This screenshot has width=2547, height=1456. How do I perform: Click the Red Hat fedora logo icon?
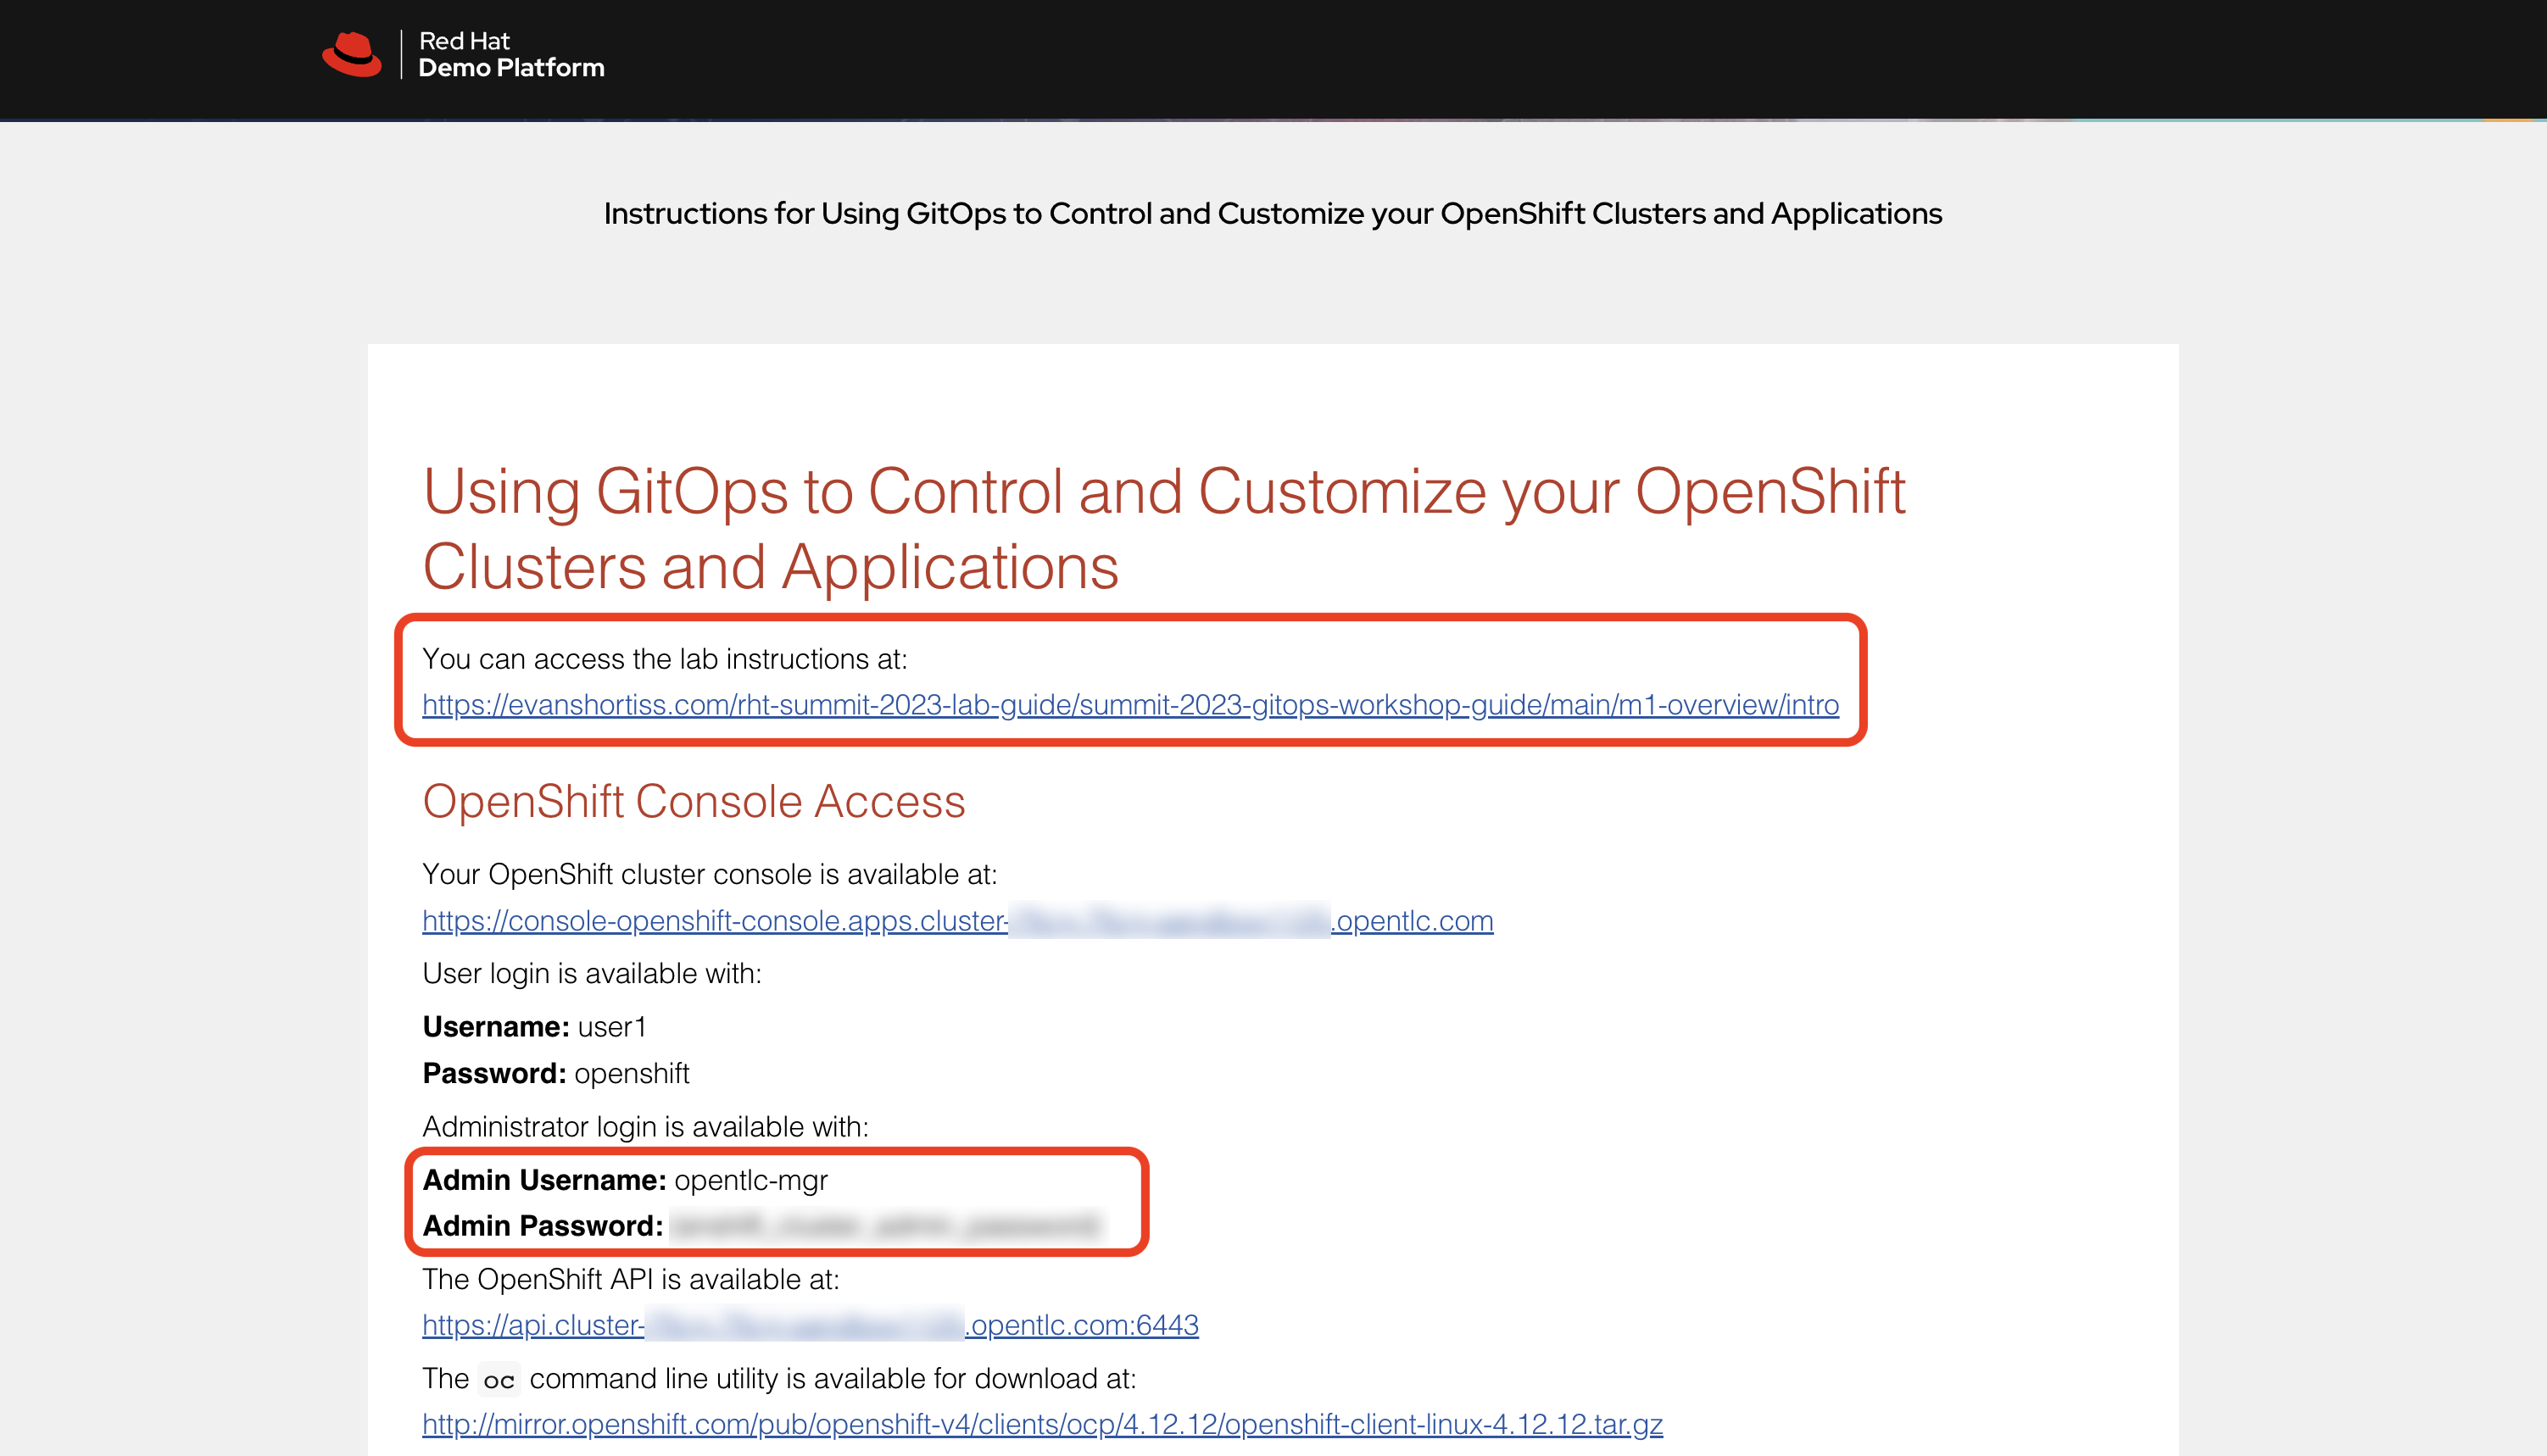pyautogui.click(x=351, y=54)
